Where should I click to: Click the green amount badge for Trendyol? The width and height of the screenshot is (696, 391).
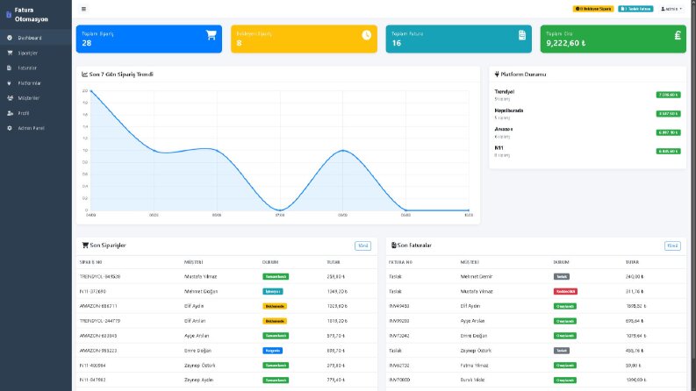click(668, 95)
